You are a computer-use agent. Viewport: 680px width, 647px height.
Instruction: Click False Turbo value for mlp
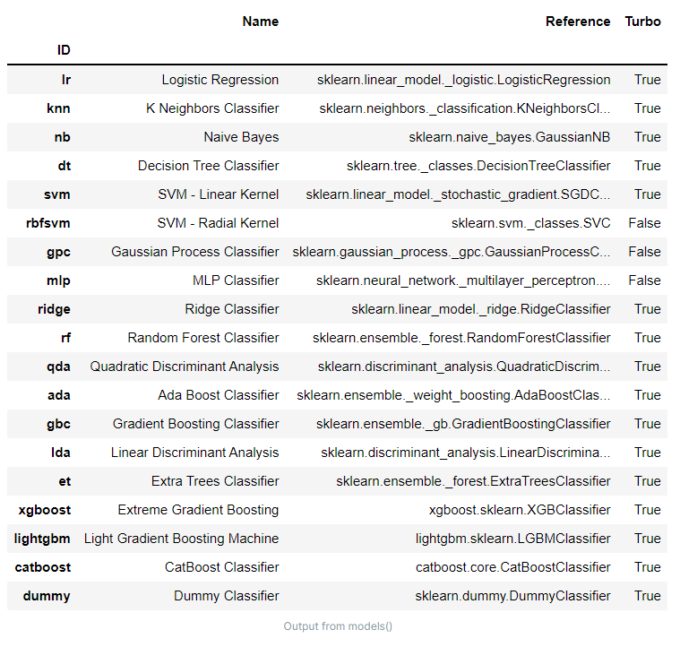pyautogui.click(x=644, y=280)
